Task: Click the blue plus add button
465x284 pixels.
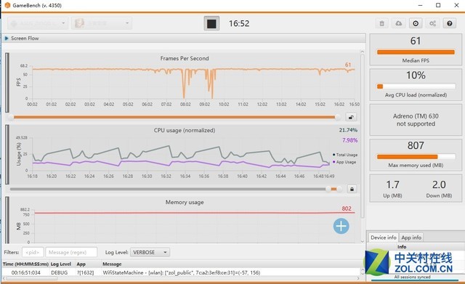Action: point(341,226)
